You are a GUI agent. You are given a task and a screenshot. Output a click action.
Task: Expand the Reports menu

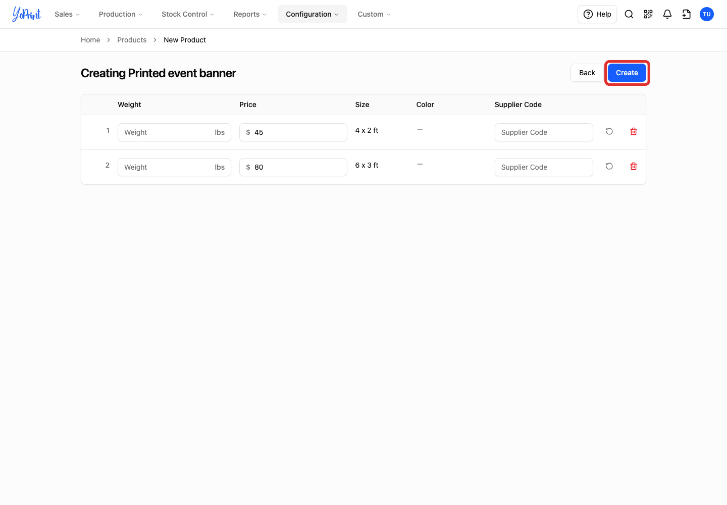click(250, 14)
